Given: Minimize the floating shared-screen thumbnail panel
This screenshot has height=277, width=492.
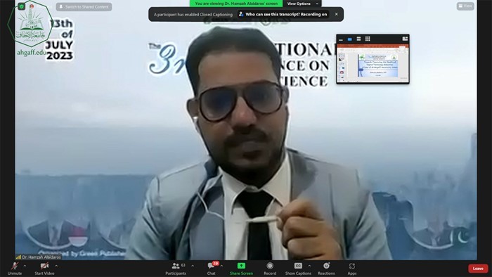Looking at the screenshot, I should pos(341,39).
